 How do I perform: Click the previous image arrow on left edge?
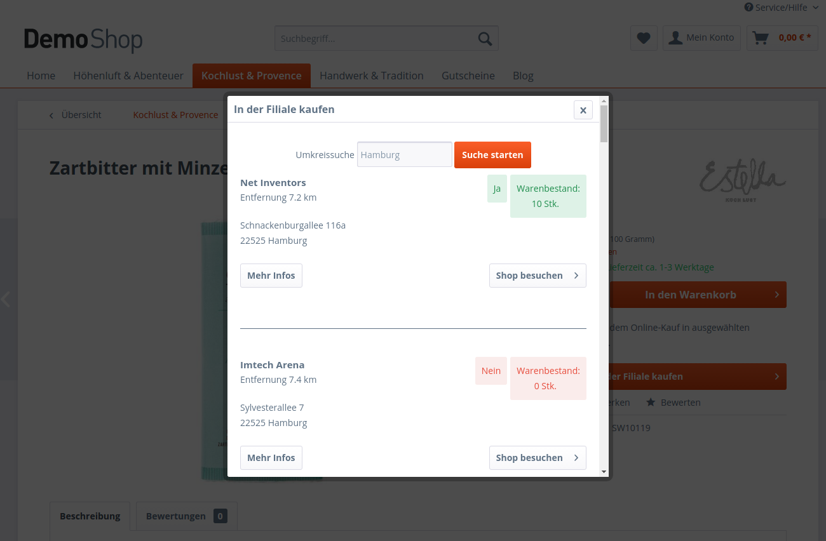6,299
